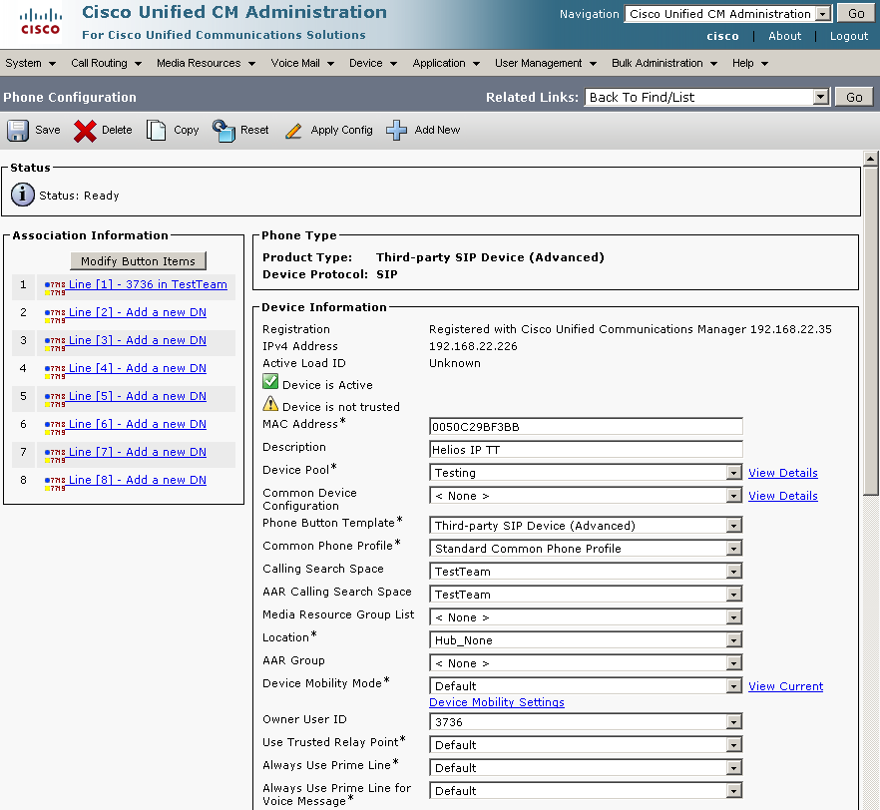Expand the Calling Search Space dropdown

[734, 572]
